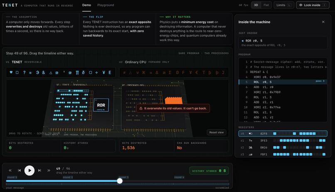335x192 pixels.
Task: Click the orange heat block on the Ordinary CPU
Action: coord(173,101)
